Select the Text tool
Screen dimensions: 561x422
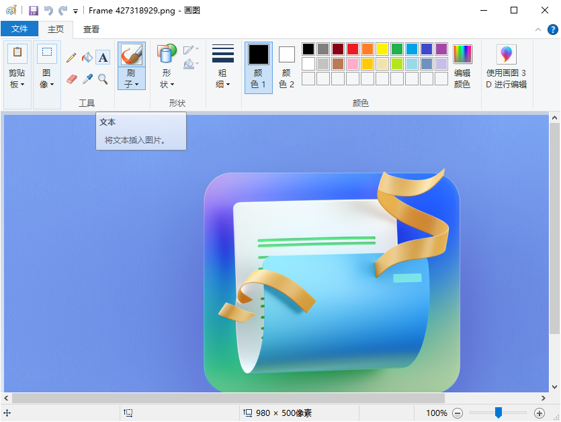pyautogui.click(x=103, y=58)
